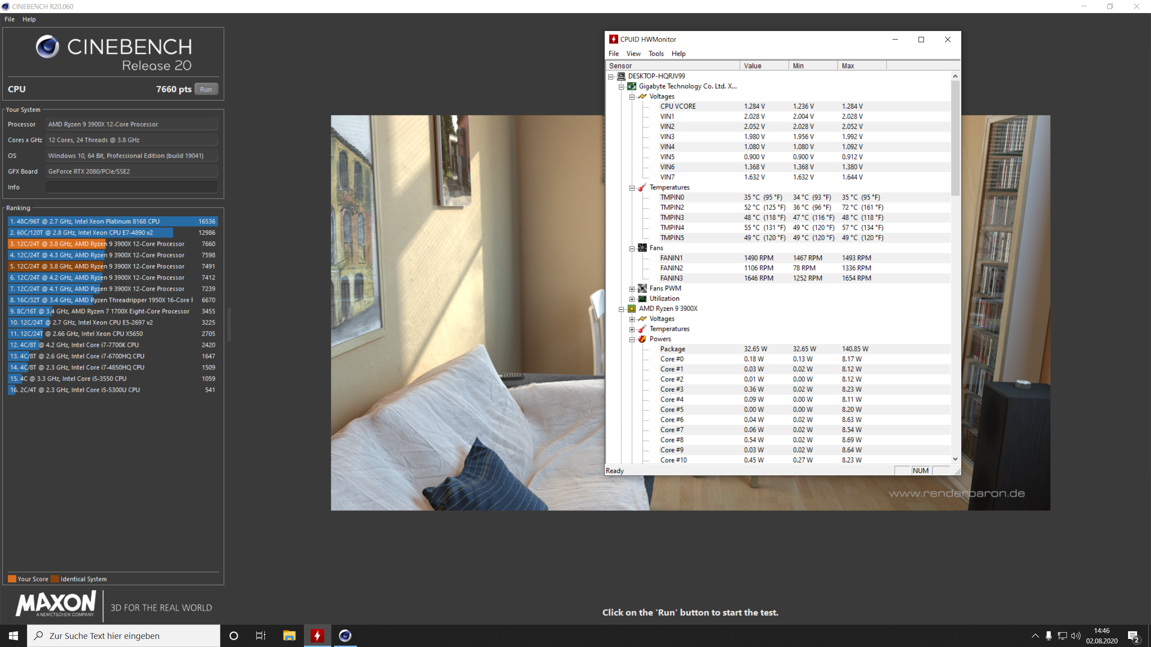The image size is (1151, 647).
Task: Click the Powers flame icon
Action: (642, 339)
